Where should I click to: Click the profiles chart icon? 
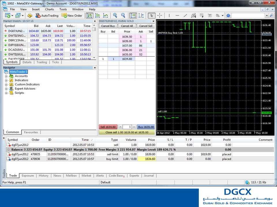coord(18,16)
